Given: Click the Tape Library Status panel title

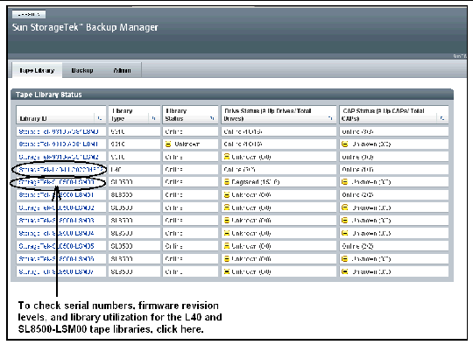Looking at the screenshot, I should 49,95.
